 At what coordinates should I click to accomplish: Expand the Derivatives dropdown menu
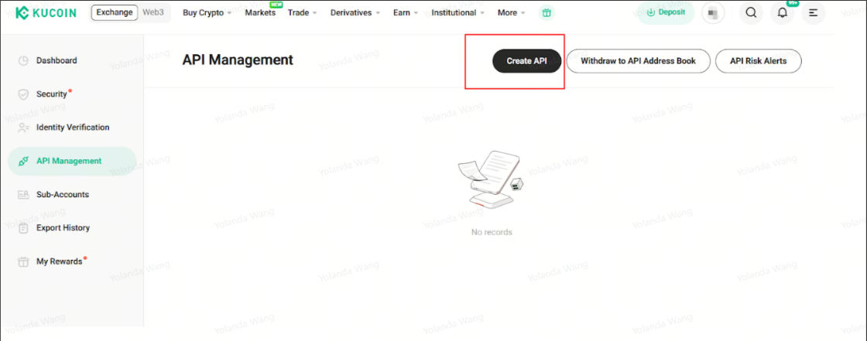tap(355, 13)
